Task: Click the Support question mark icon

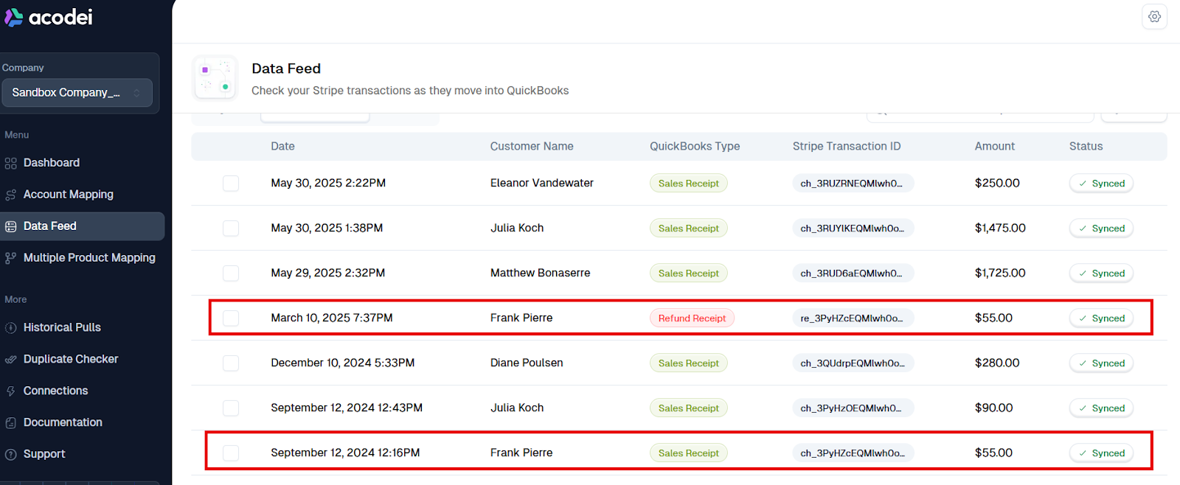Action: pyautogui.click(x=11, y=455)
